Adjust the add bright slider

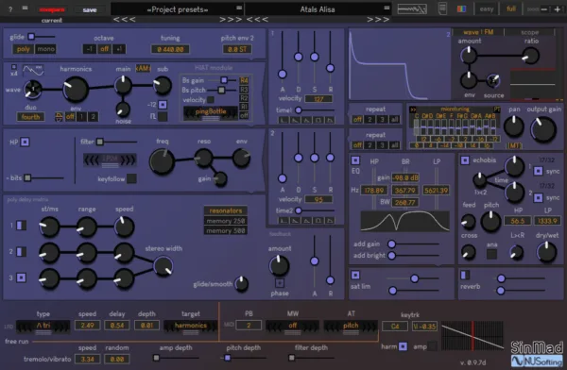click(x=414, y=256)
